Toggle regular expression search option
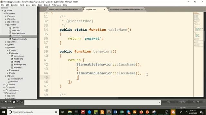 pos(2,102)
